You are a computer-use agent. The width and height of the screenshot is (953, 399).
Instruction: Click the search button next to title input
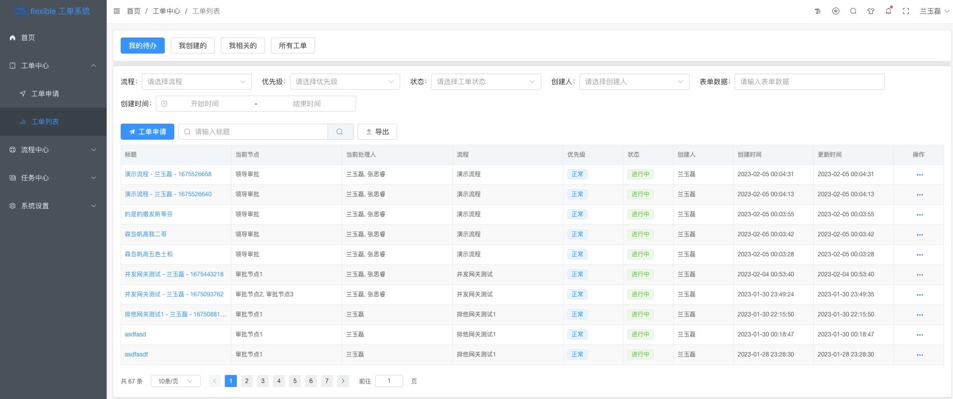point(340,132)
